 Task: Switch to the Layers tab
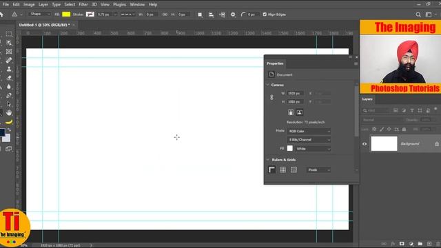367,99
